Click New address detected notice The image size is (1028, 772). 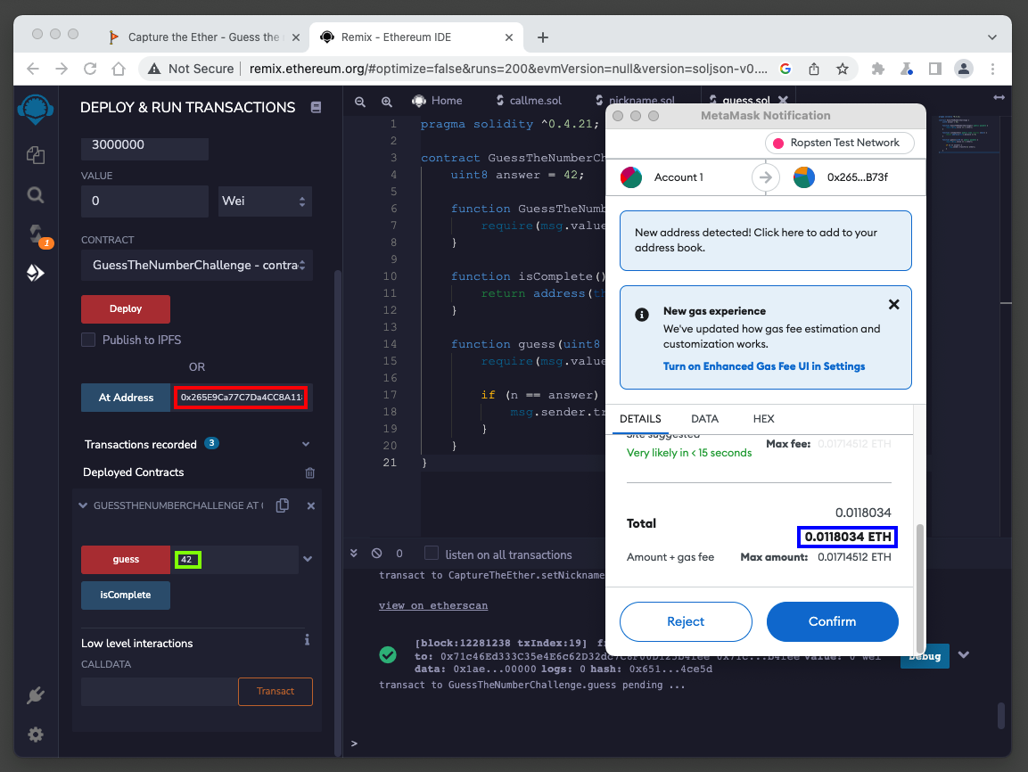click(766, 241)
